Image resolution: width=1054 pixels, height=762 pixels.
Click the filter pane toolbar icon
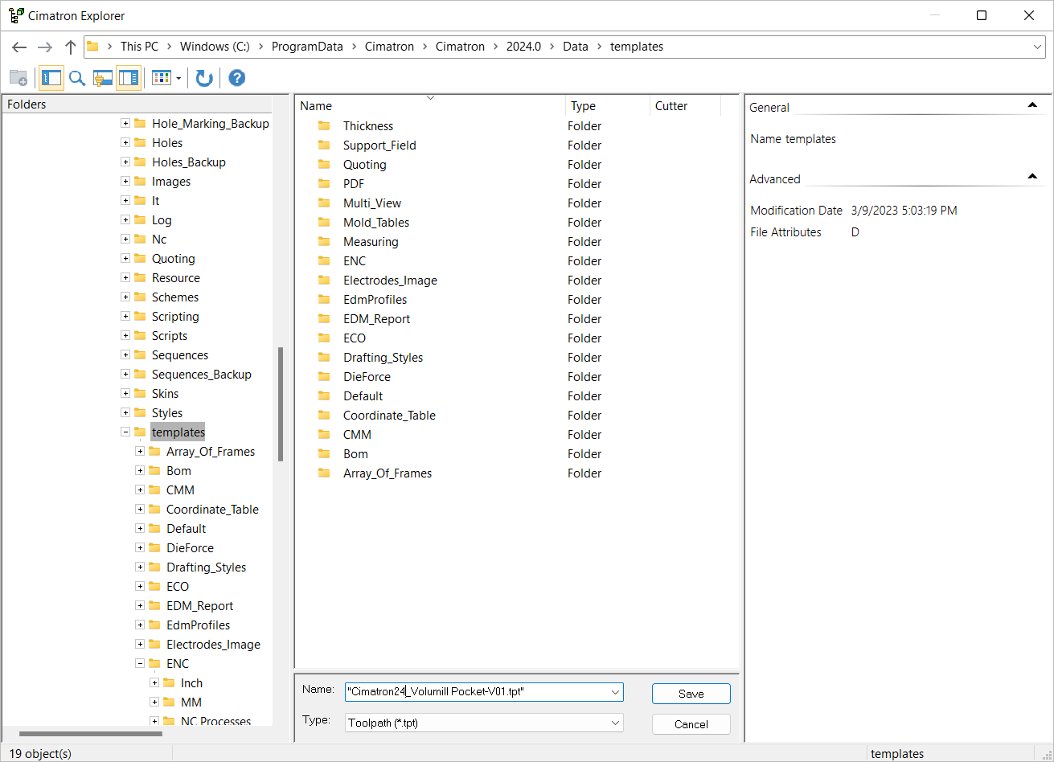pyautogui.click(x=102, y=78)
